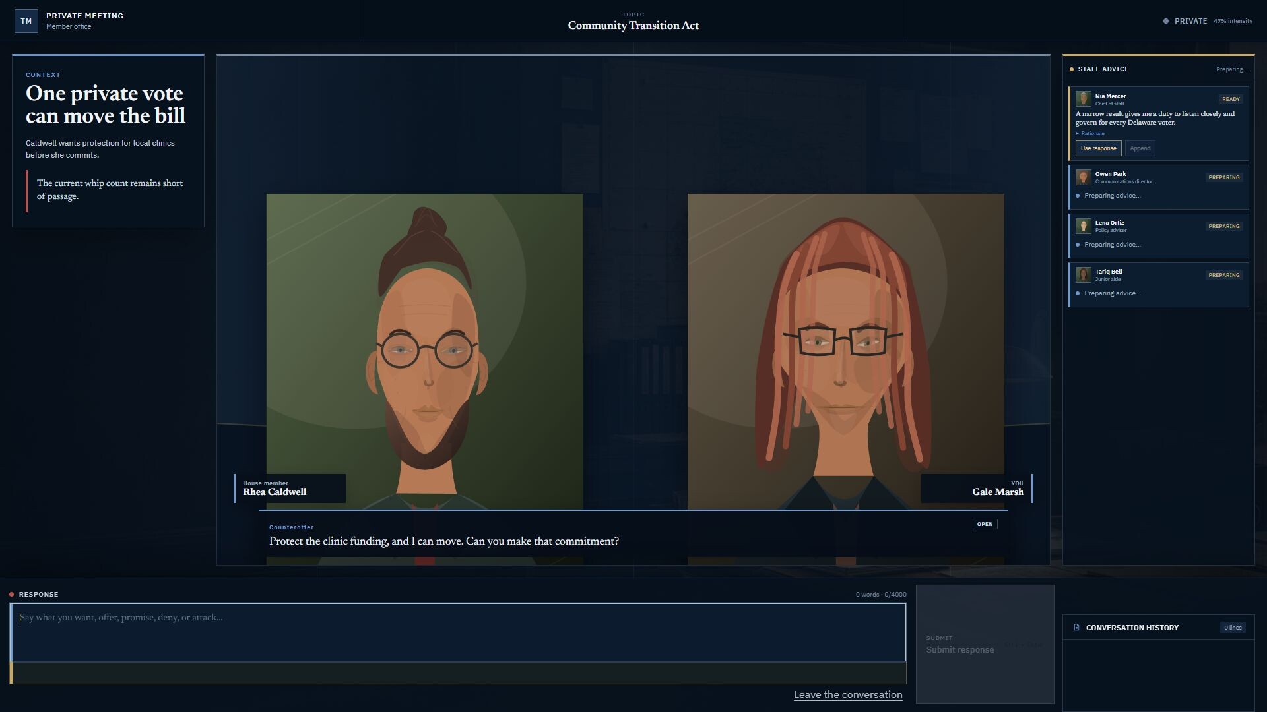The width and height of the screenshot is (1267, 712).
Task: Append Nia Mercer's advice to response
Action: (1140, 148)
